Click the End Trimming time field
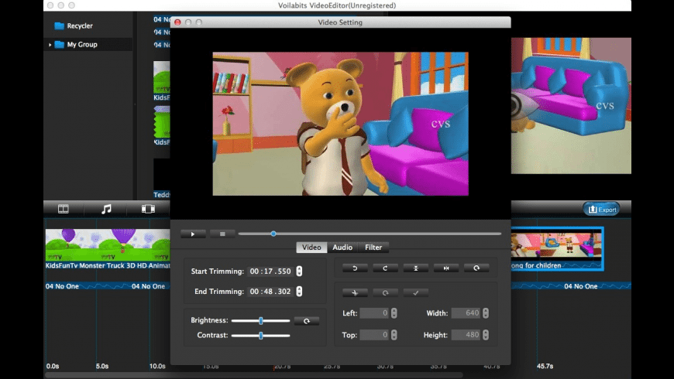The width and height of the screenshot is (674, 379). 271,292
